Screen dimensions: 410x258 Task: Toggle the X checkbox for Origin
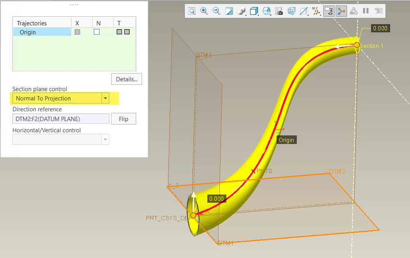77,32
